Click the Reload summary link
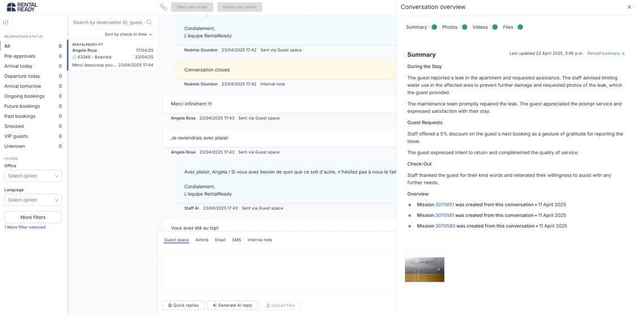Viewport: 635px width, 315px height. (603, 53)
